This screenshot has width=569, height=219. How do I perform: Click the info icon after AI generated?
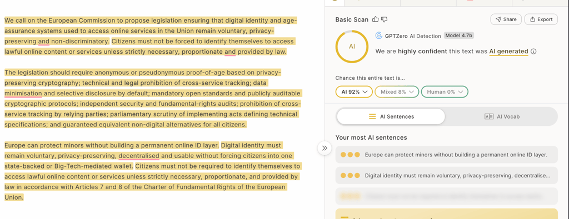pos(533,52)
